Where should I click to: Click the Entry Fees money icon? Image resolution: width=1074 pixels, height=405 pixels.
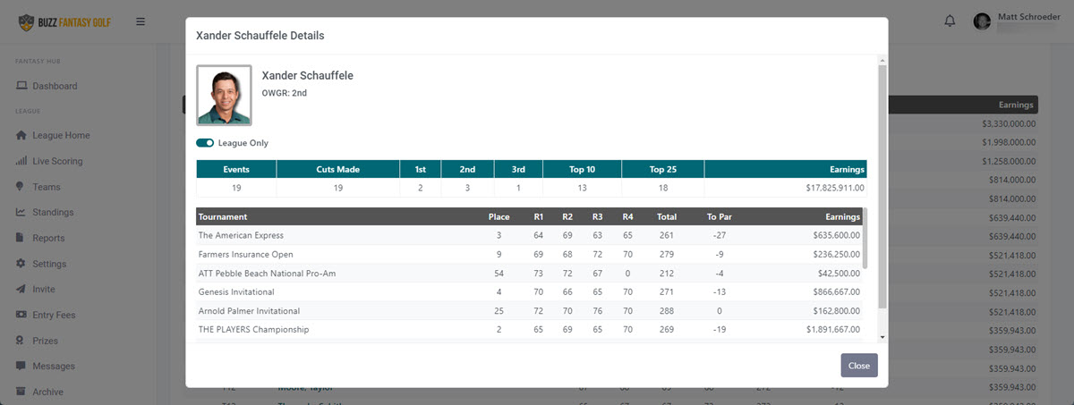(x=21, y=315)
